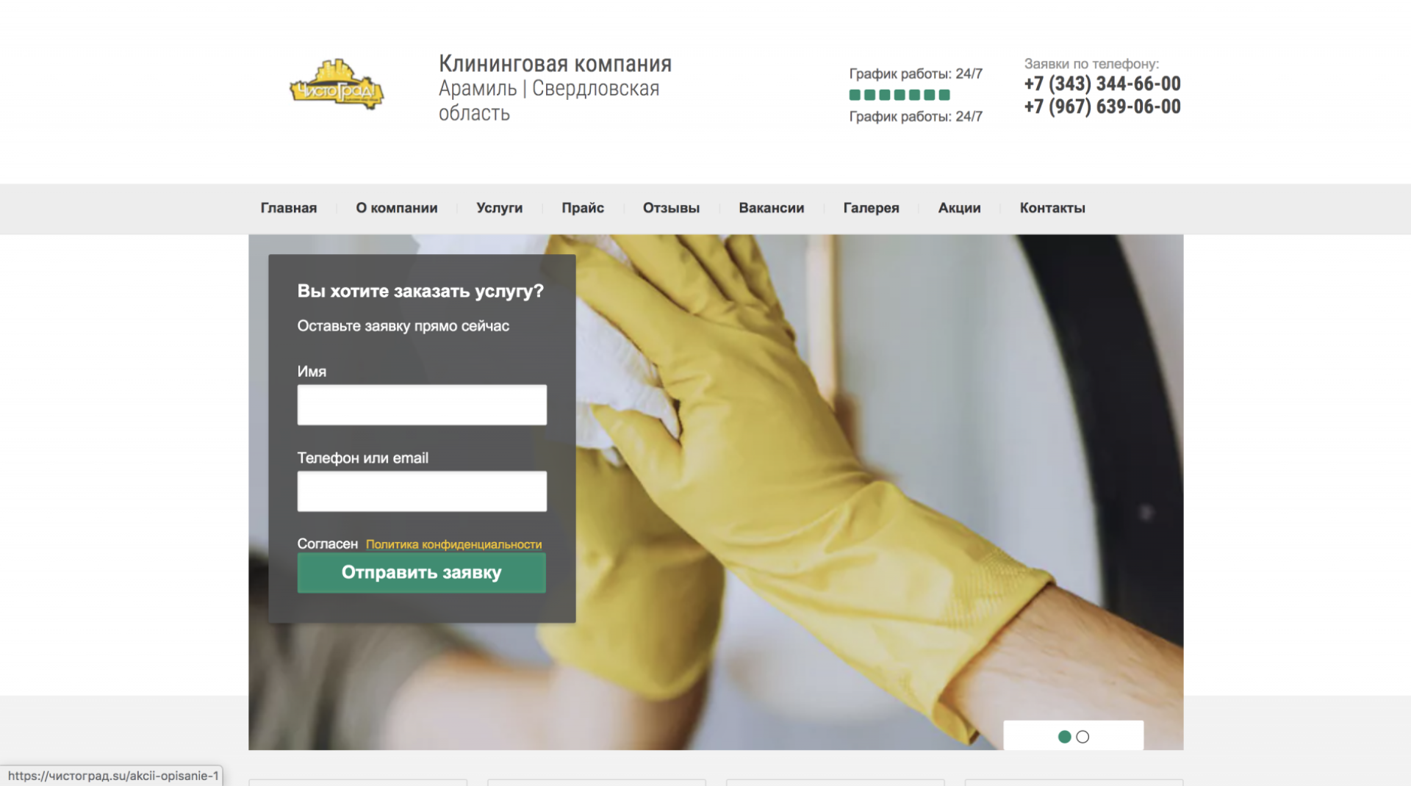Click the Телефон или email field
The height and width of the screenshot is (786, 1411).
tap(421, 491)
